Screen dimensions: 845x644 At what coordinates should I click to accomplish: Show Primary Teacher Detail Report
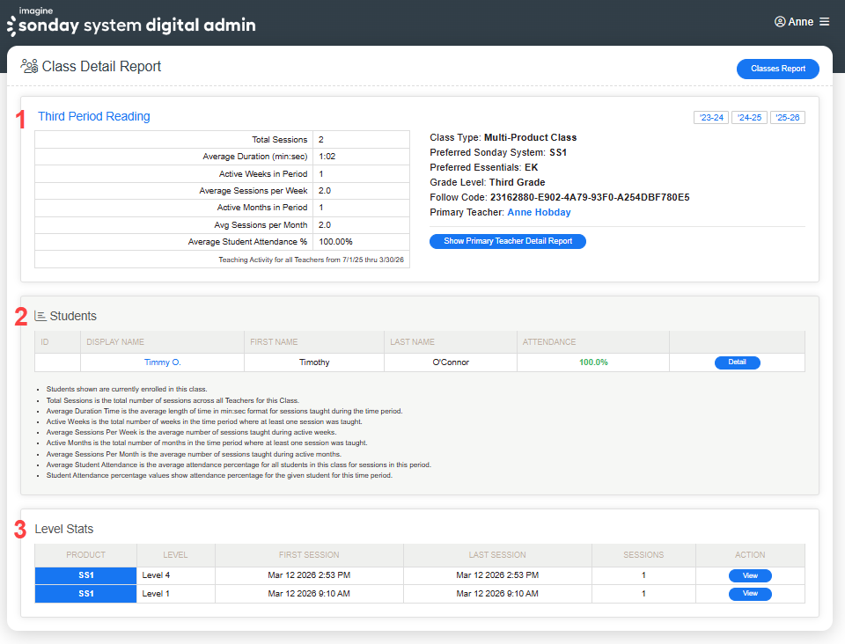(x=507, y=241)
